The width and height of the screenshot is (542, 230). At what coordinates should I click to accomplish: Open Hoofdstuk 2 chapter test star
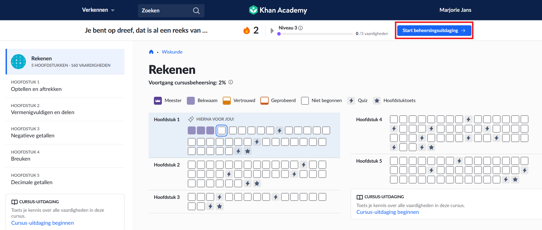(x=257, y=184)
